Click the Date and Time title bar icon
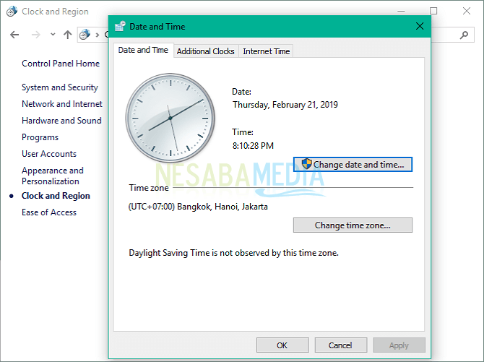Screen dimensions: 484x362 click(x=121, y=26)
